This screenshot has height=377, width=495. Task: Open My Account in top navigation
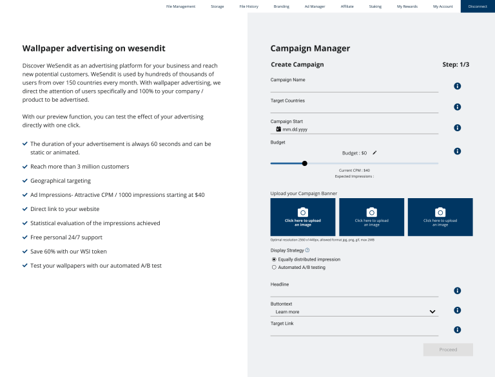pyautogui.click(x=443, y=6)
